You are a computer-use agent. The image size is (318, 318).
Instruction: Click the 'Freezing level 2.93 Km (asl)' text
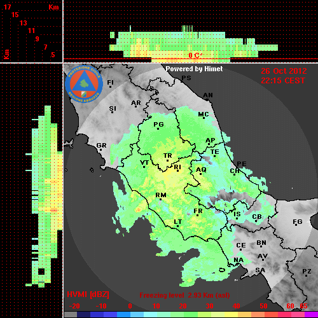[184, 295]
